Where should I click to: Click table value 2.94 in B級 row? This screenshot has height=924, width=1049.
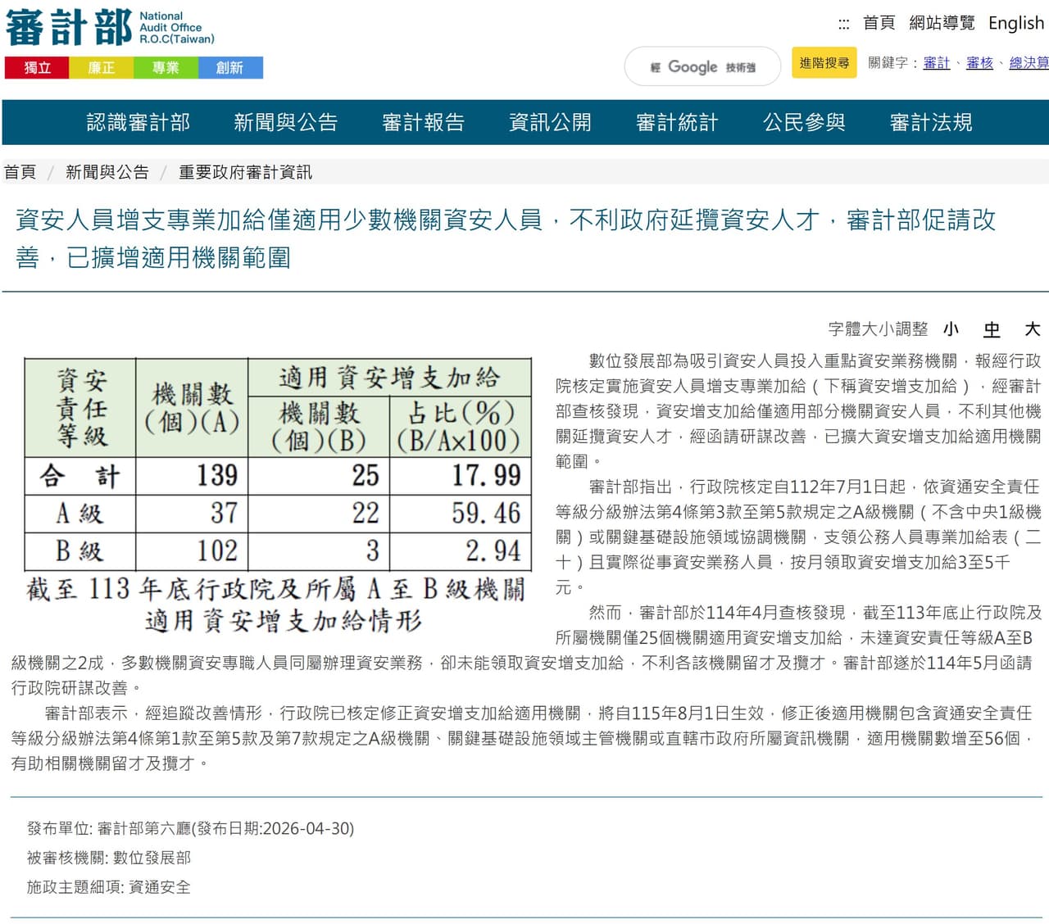493,551
